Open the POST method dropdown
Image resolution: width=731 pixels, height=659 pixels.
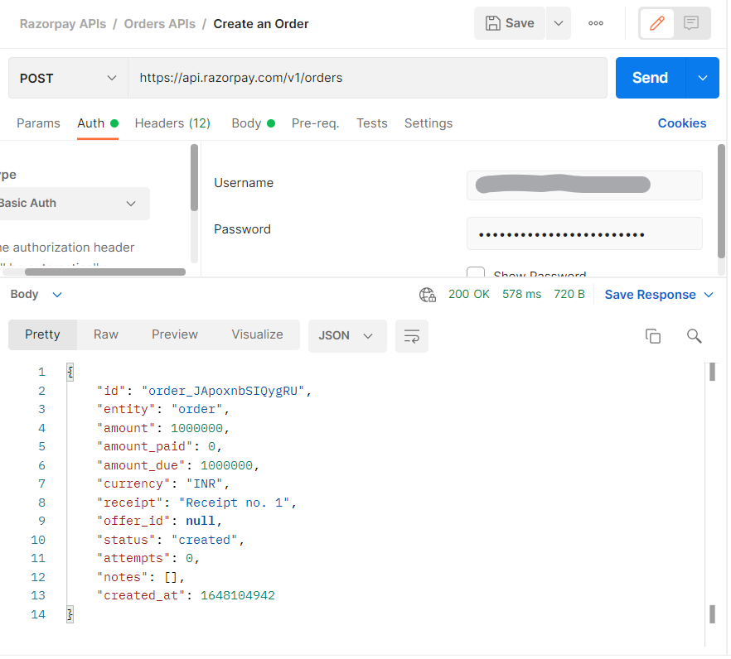click(x=69, y=79)
